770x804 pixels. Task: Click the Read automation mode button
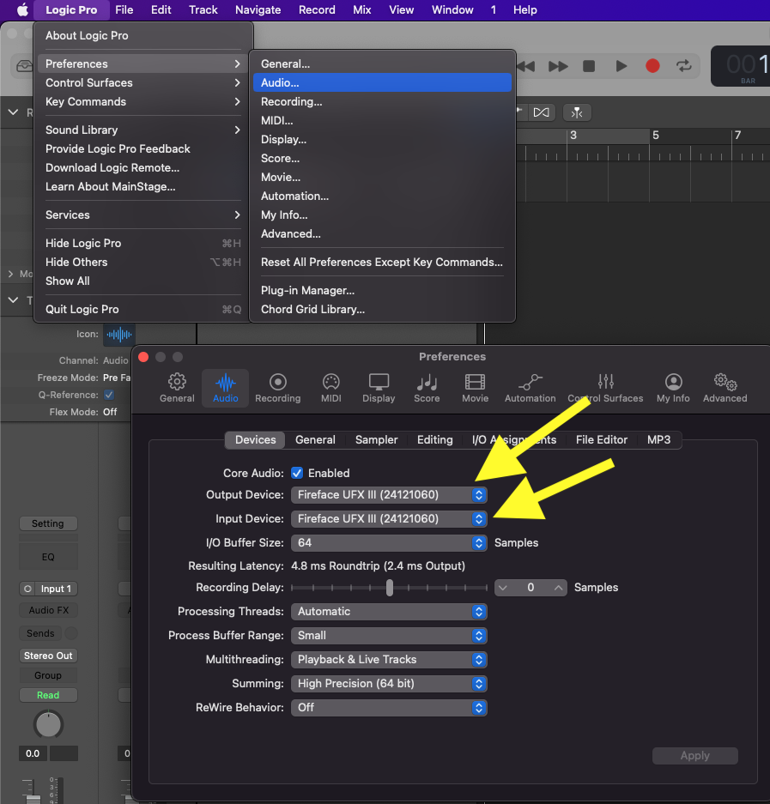pos(48,695)
